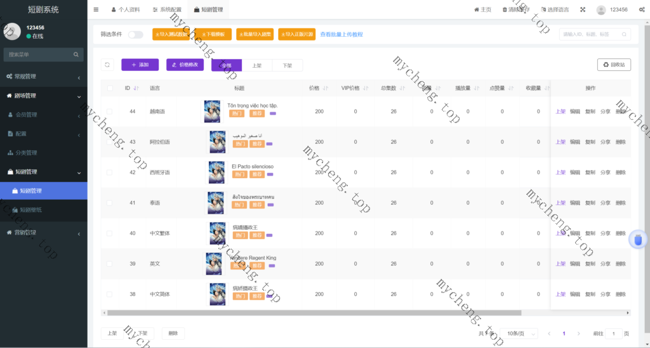Click the bottom 删除 batch button
Viewport: 650px width, 348px height.
tap(173, 333)
